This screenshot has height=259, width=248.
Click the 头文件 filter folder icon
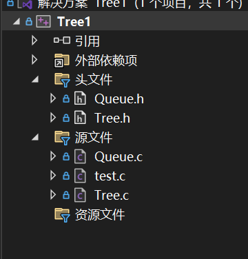62,80
